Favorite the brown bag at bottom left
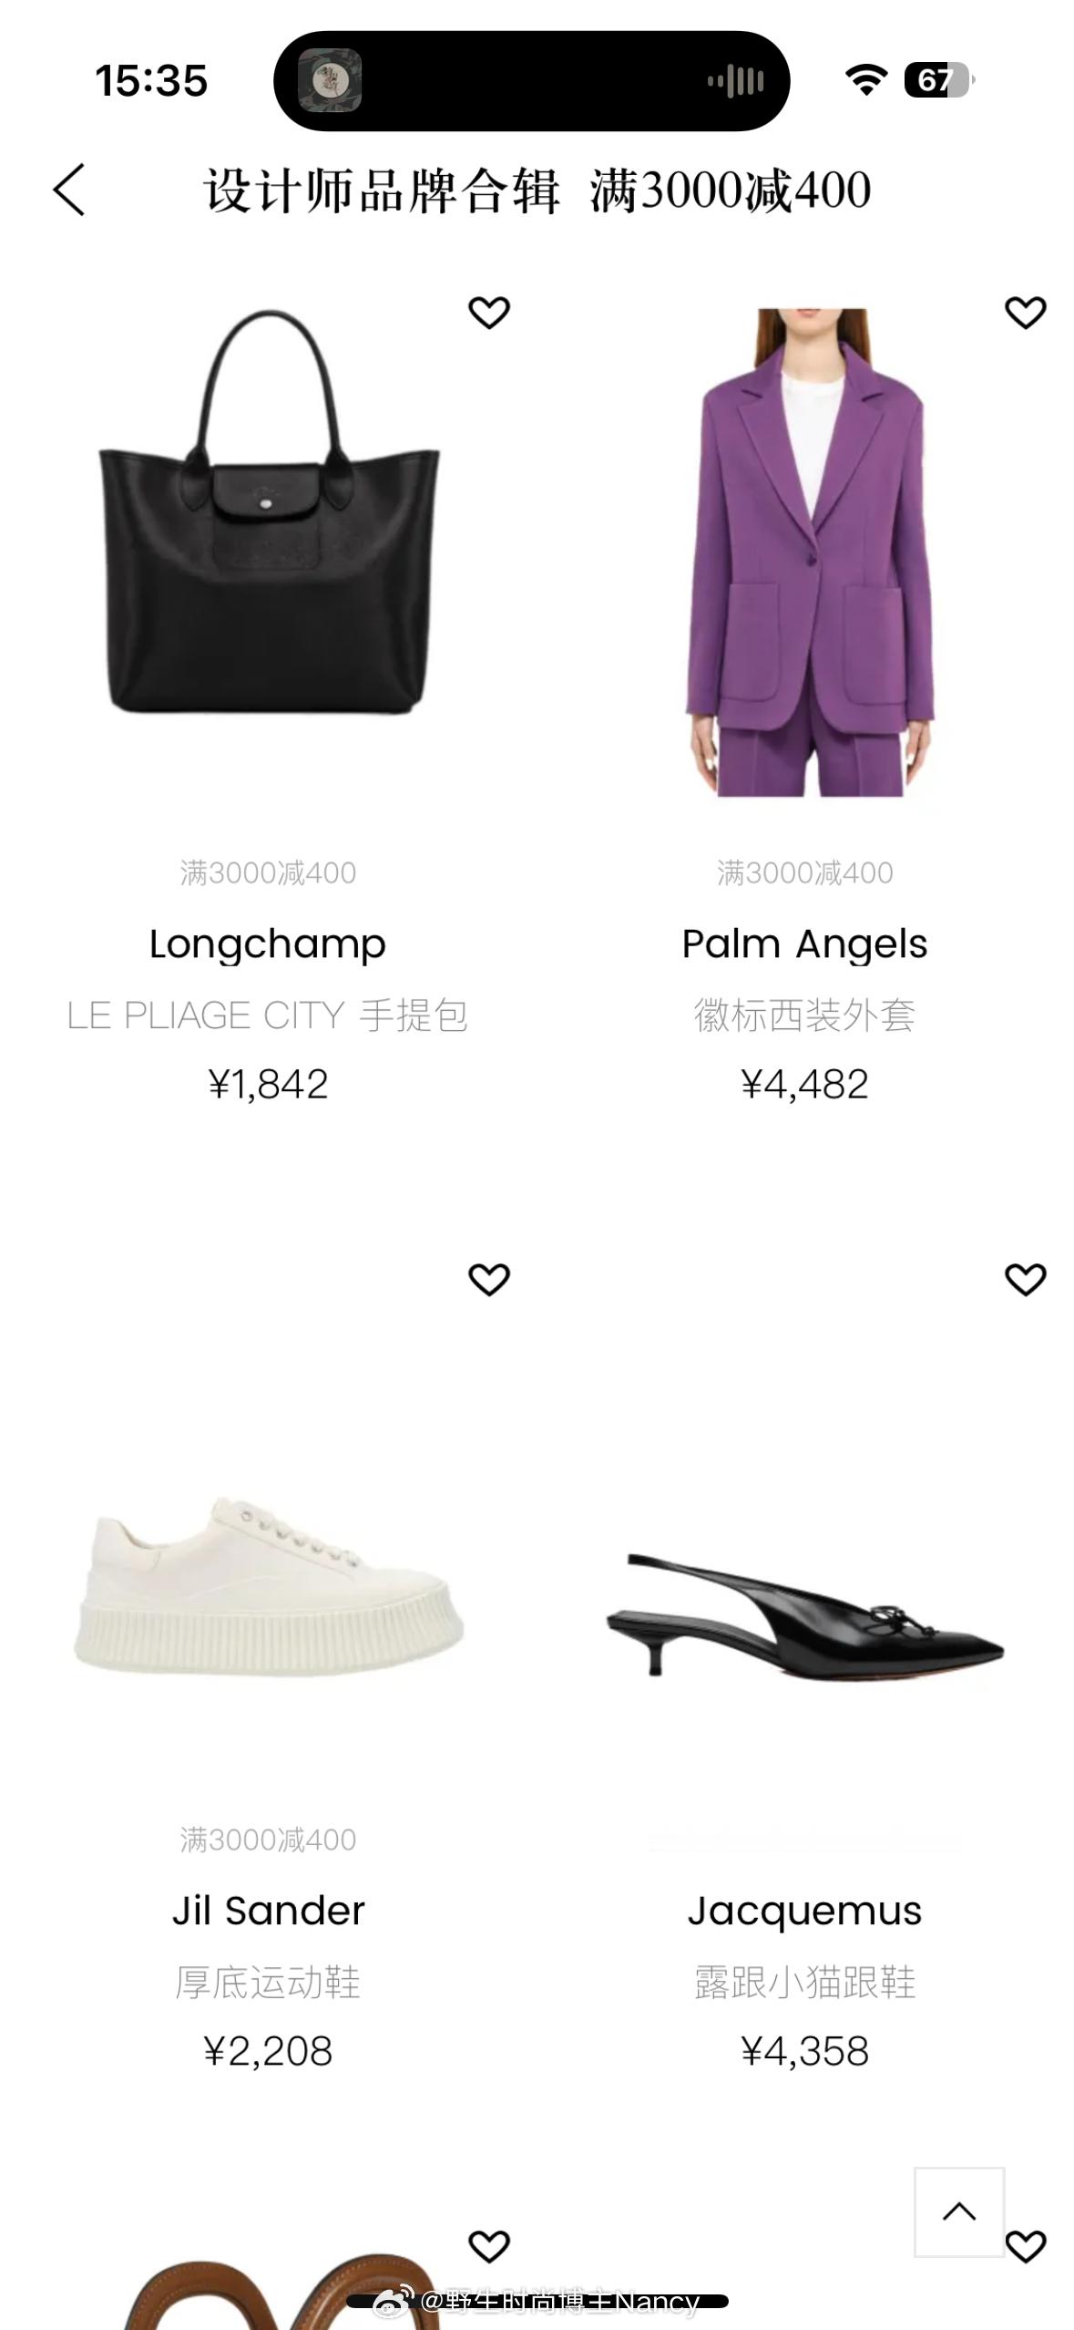 pyautogui.click(x=489, y=2247)
